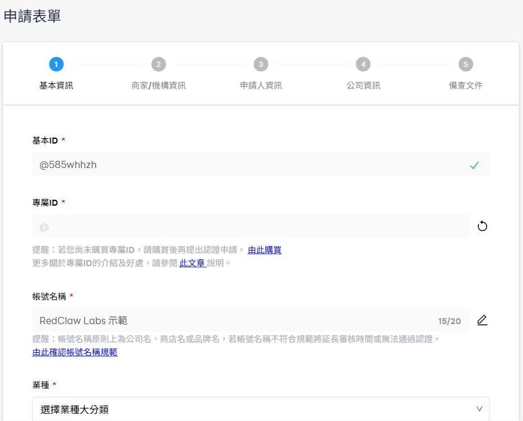
Task: Click the 帳號名稱 reminder about review time
Action: 236,339
